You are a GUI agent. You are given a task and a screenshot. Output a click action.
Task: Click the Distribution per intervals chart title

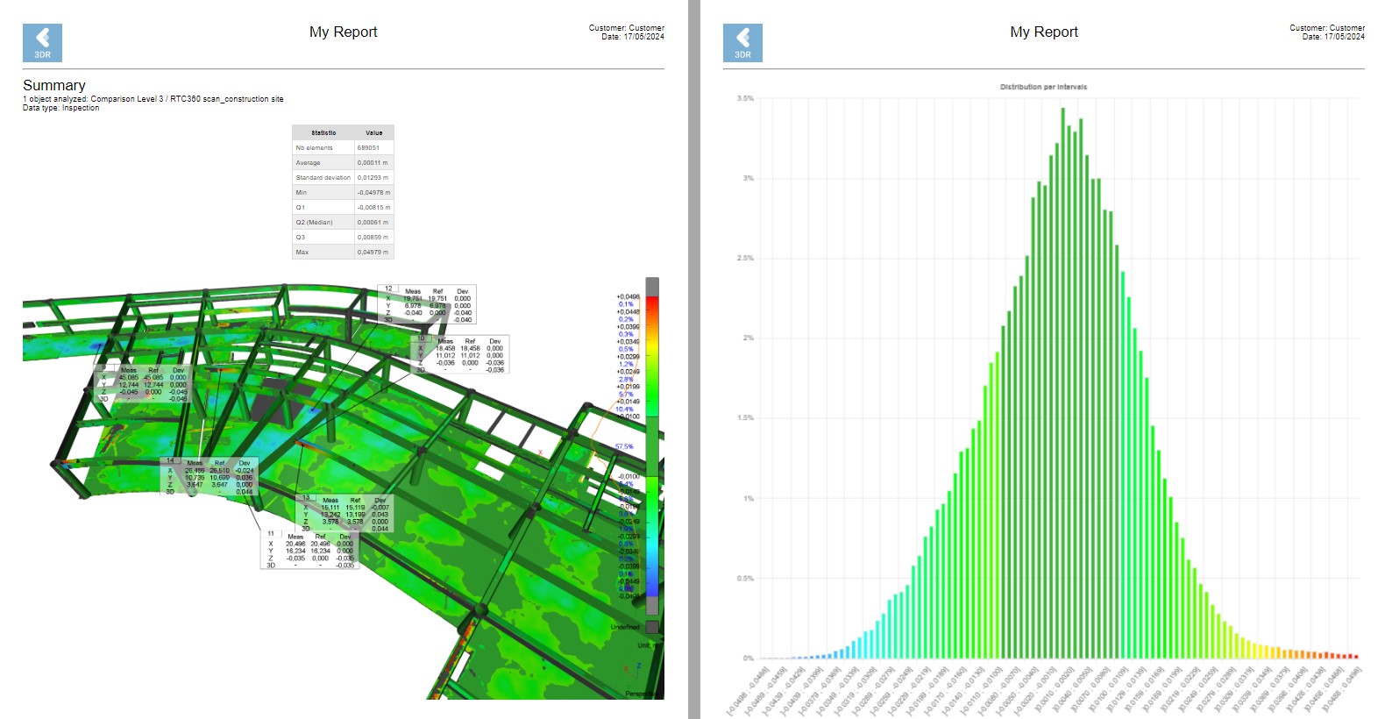click(1043, 87)
